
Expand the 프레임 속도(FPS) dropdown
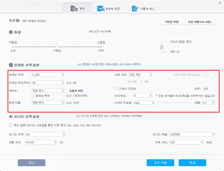[48, 83]
